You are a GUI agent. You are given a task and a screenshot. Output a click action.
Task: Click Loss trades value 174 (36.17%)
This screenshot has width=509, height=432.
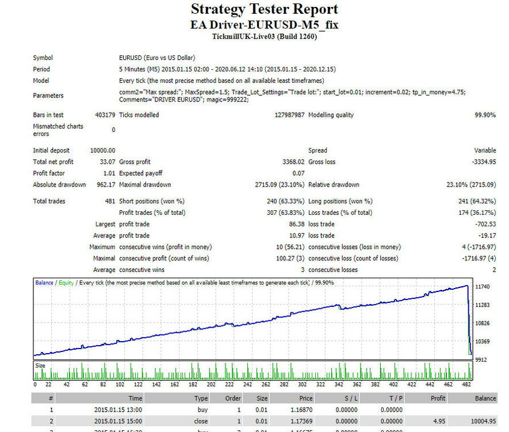coord(477,213)
